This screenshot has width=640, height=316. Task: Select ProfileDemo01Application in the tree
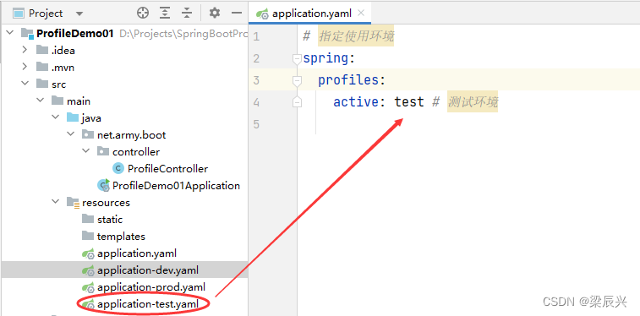176,186
